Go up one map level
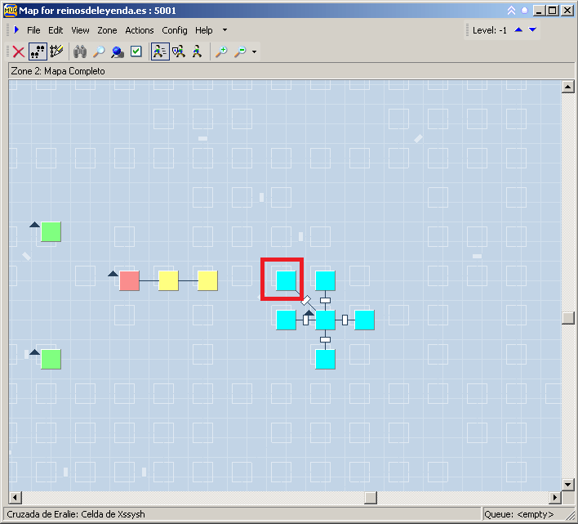This screenshot has width=578, height=524. [x=518, y=30]
